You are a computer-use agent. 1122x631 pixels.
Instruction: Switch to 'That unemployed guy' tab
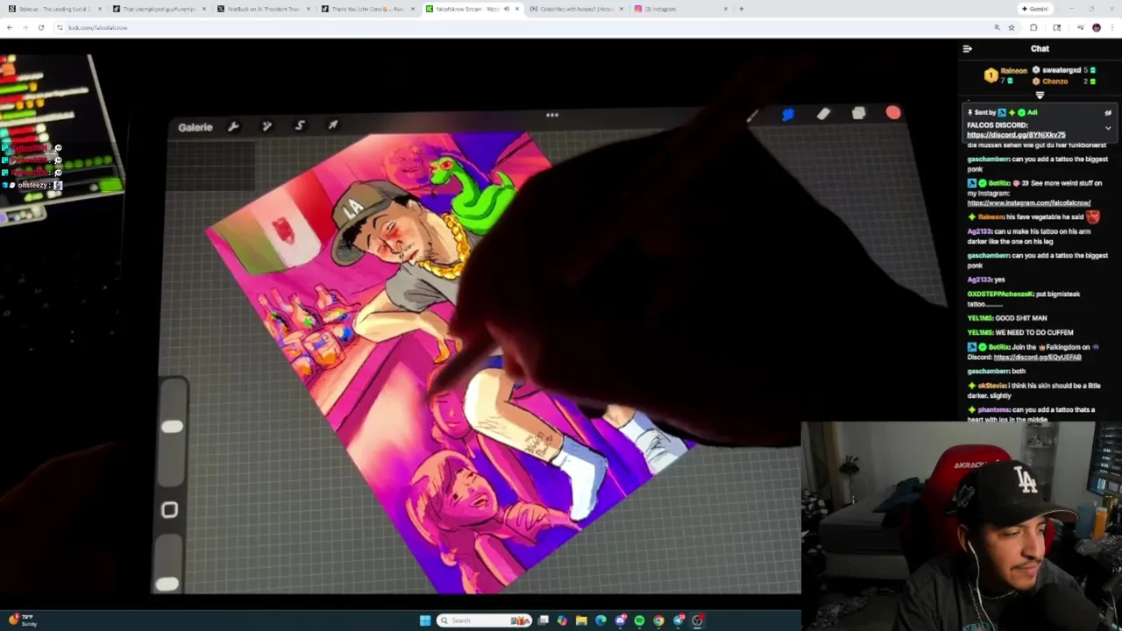159,9
